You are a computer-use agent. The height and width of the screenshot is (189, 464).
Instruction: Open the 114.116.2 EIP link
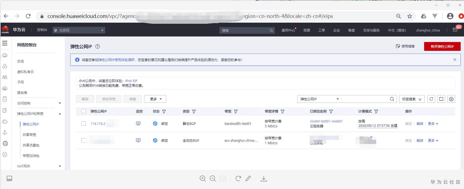coord(98,124)
